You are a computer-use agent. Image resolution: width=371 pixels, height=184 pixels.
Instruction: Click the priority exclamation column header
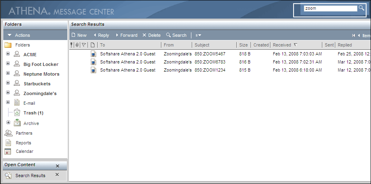tap(72, 45)
